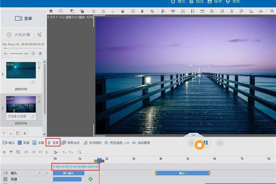Toggle the grid display icon
This screenshot has width=276, height=184.
tap(183, 11)
